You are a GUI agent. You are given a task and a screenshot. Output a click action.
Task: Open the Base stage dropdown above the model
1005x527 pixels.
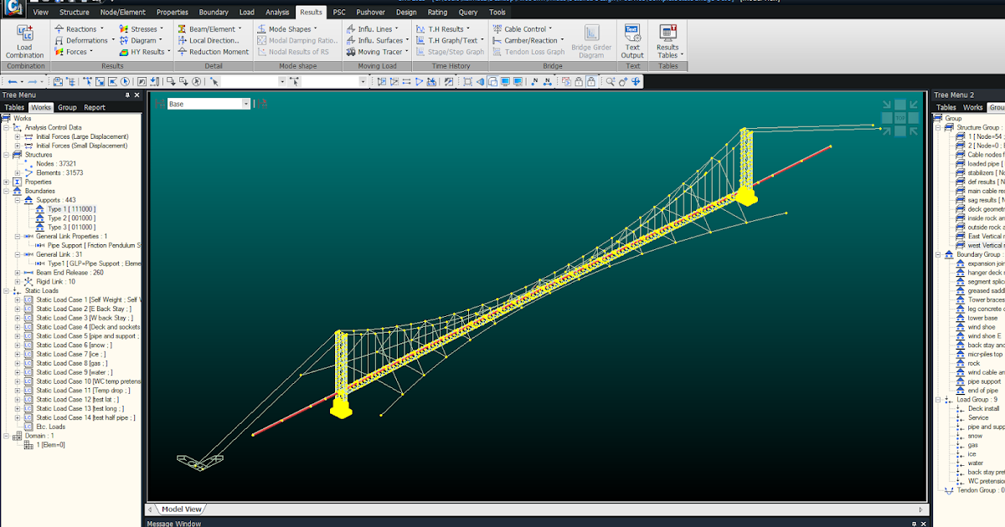click(244, 104)
